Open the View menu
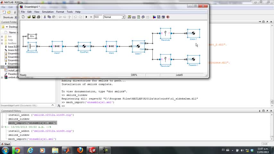 (37, 12)
